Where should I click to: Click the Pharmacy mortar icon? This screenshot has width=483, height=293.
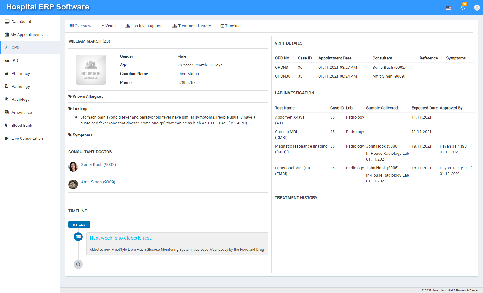7,73
